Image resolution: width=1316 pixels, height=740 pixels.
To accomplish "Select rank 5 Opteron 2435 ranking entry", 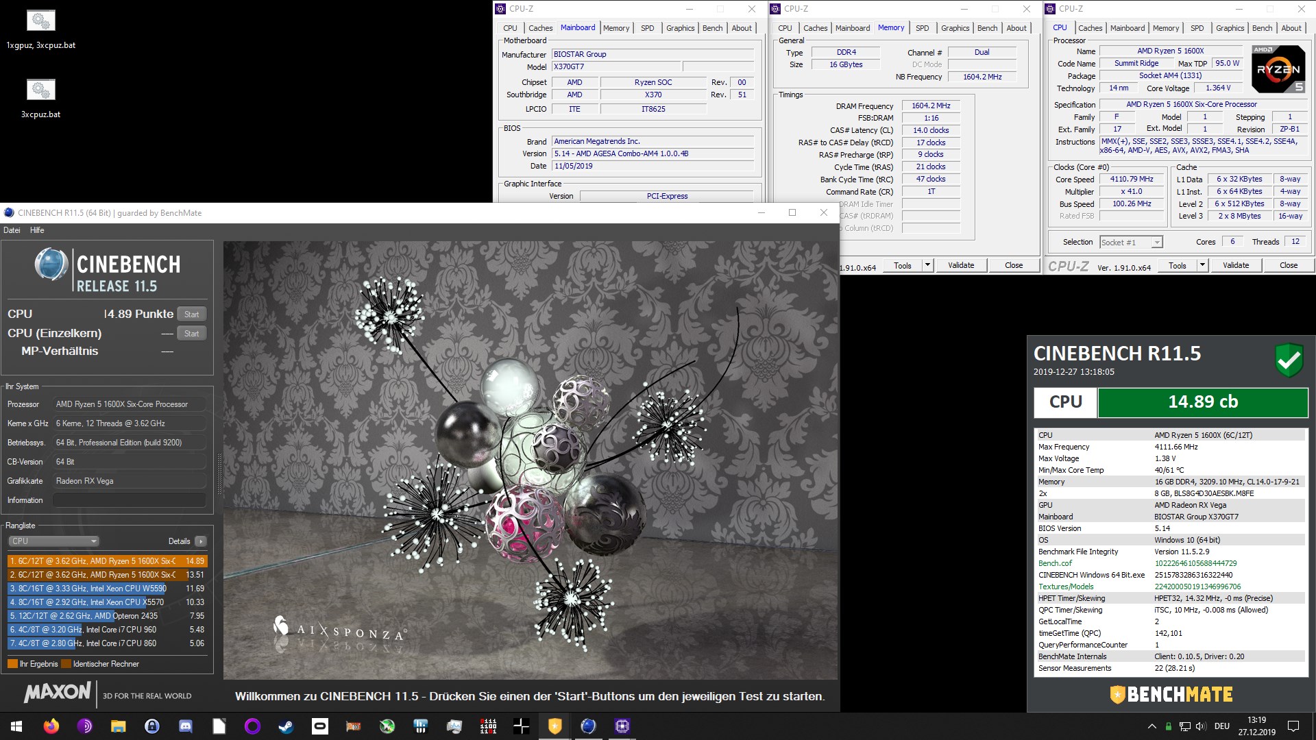I will [x=107, y=616].
